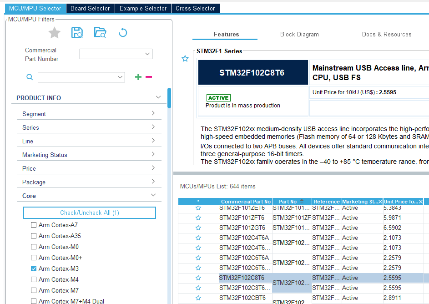Check the Arm Cortex-M0 checkbox

34,247
